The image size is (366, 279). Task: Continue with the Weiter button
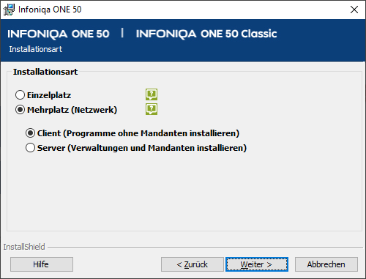point(257,264)
